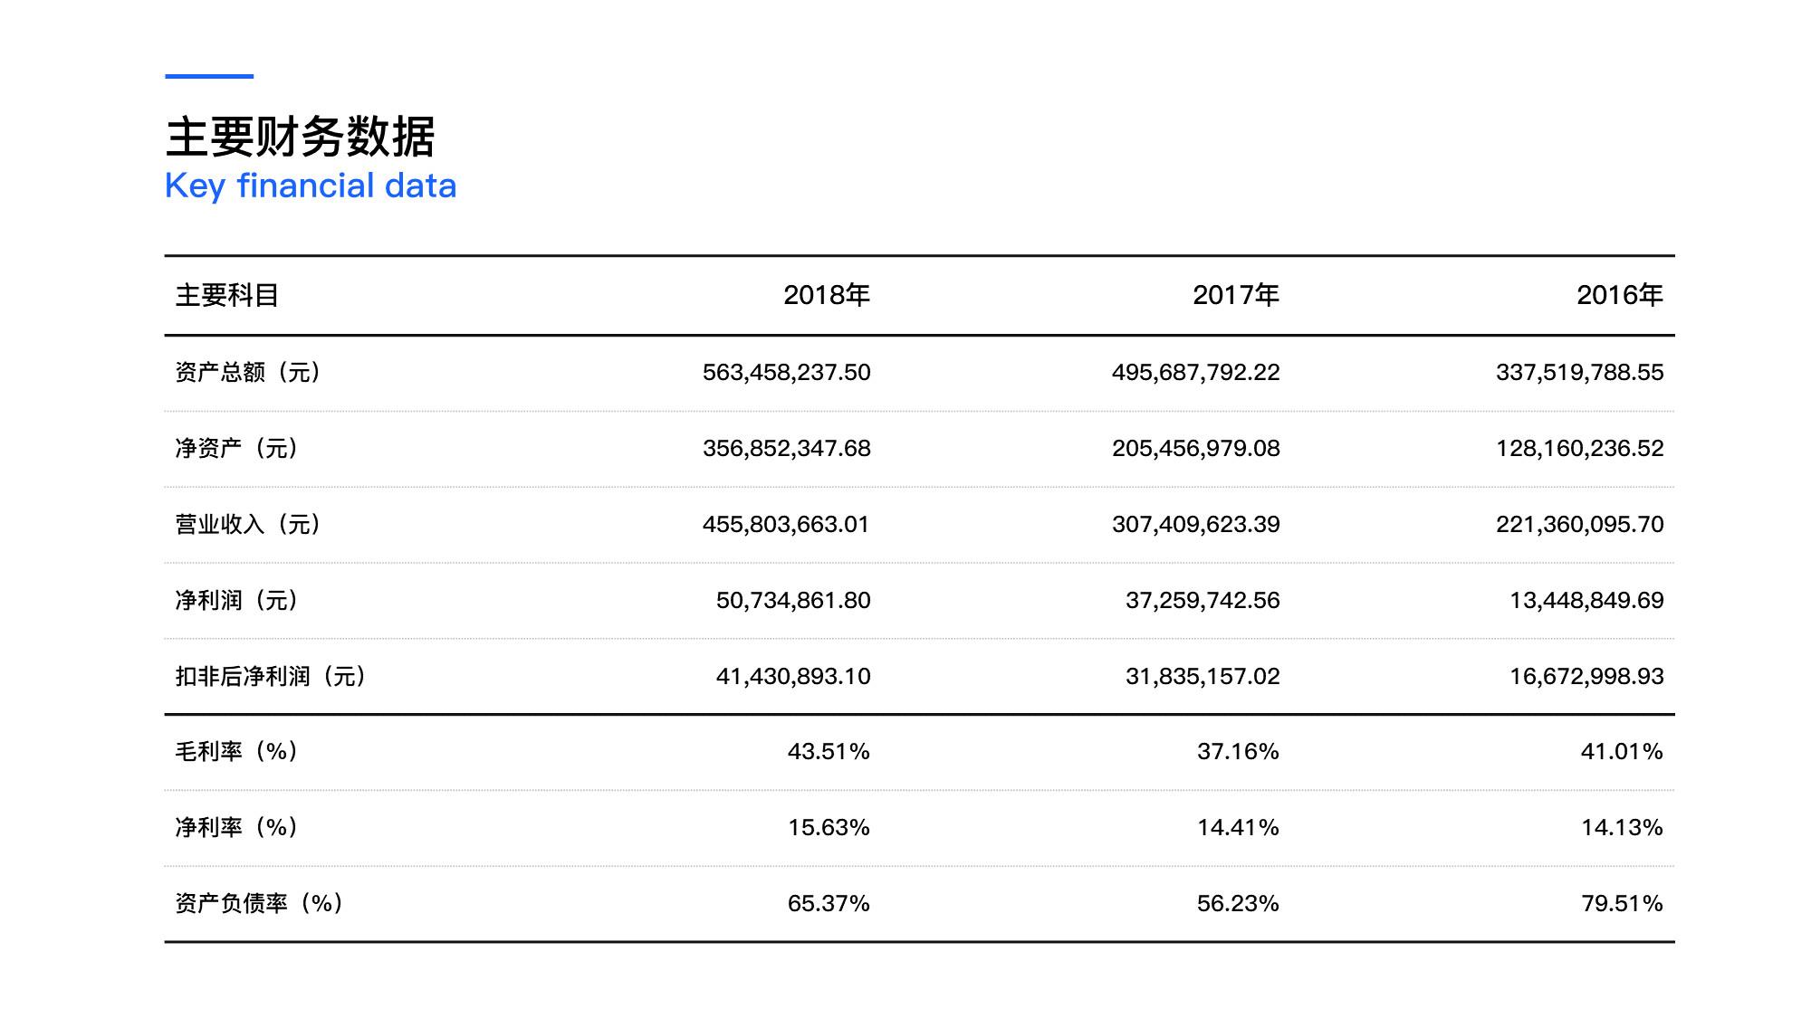Viewport: 1811px width, 1018px height.
Task: Click the 主要财务数据 slide title
Action: (300, 138)
